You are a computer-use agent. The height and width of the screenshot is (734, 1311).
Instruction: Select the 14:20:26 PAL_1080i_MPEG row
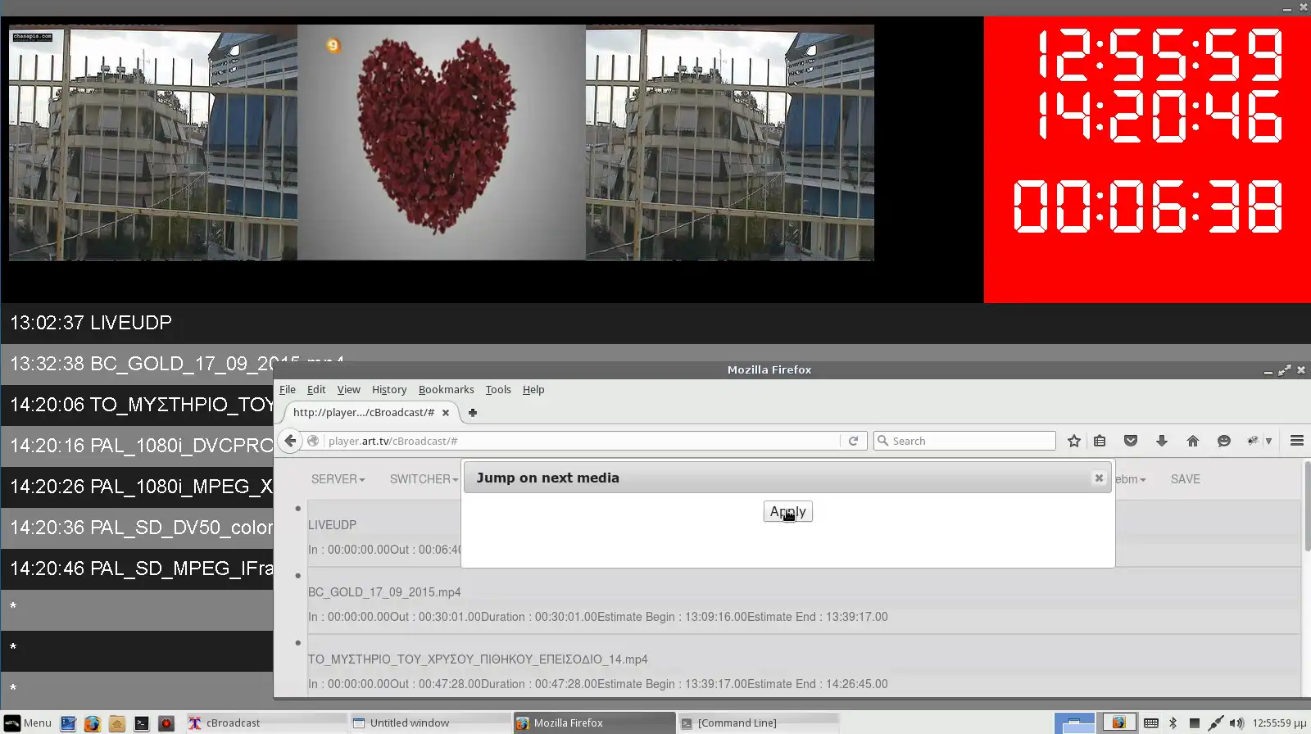click(x=137, y=487)
